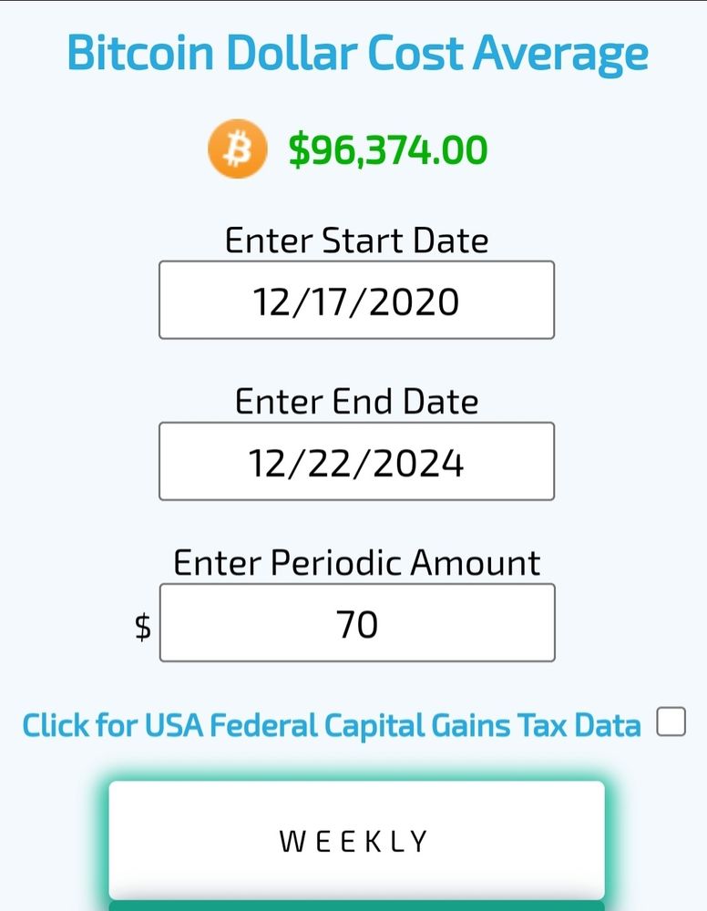Focus the start date field showing 12/17/2020
This screenshot has width=707, height=911.
click(x=357, y=300)
